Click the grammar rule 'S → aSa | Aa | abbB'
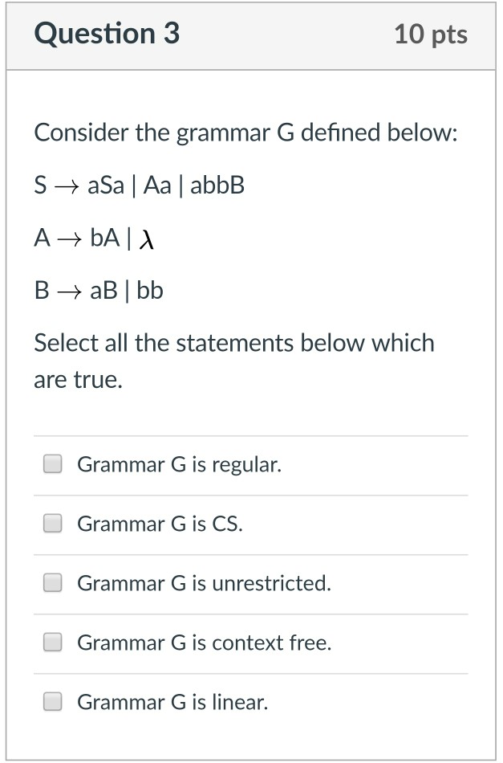503x763 pixels. click(140, 185)
